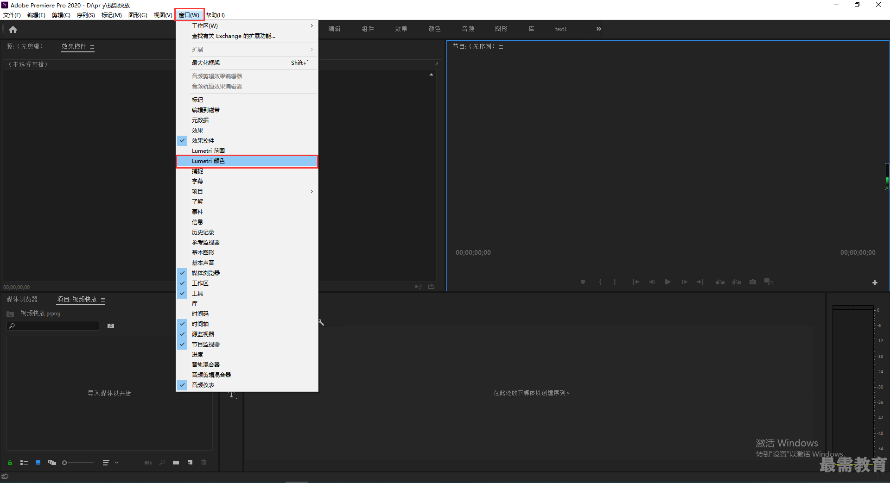Export frame with the camera icon
The image size is (890, 483).
pyautogui.click(x=753, y=282)
